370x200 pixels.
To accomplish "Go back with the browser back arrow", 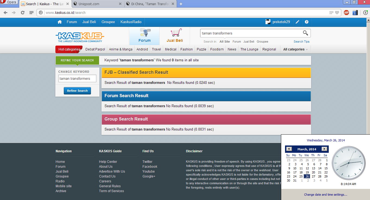I will click(x=5, y=12).
